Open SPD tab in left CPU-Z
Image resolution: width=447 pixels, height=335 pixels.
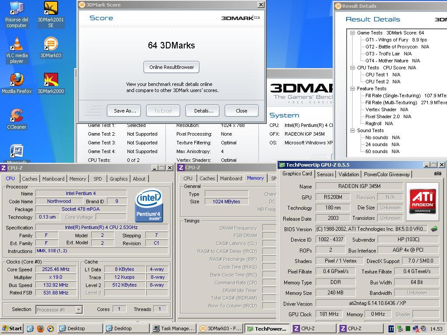tap(97, 178)
